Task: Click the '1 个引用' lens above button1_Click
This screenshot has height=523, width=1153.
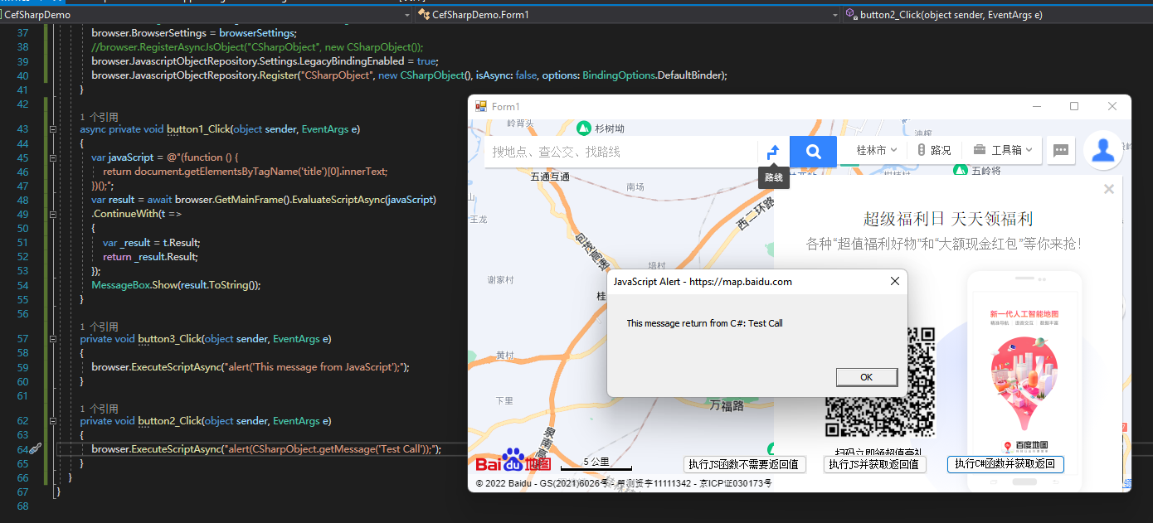Action: (x=100, y=117)
